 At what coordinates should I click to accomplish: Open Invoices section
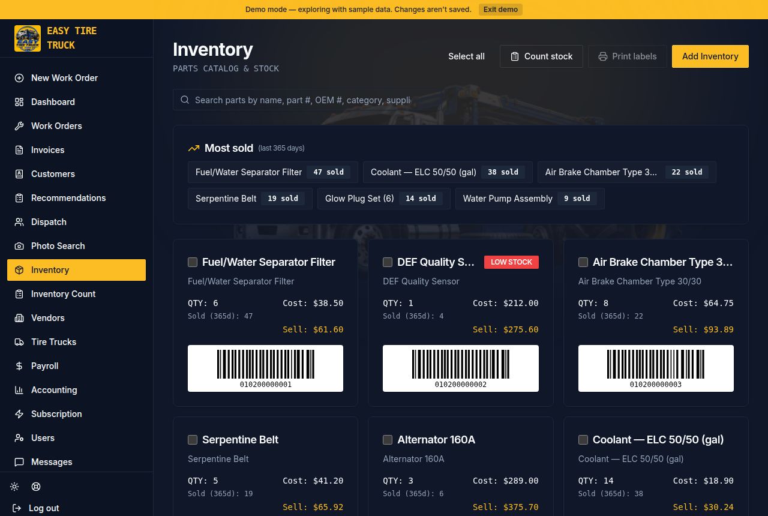click(x=76, y=150)
